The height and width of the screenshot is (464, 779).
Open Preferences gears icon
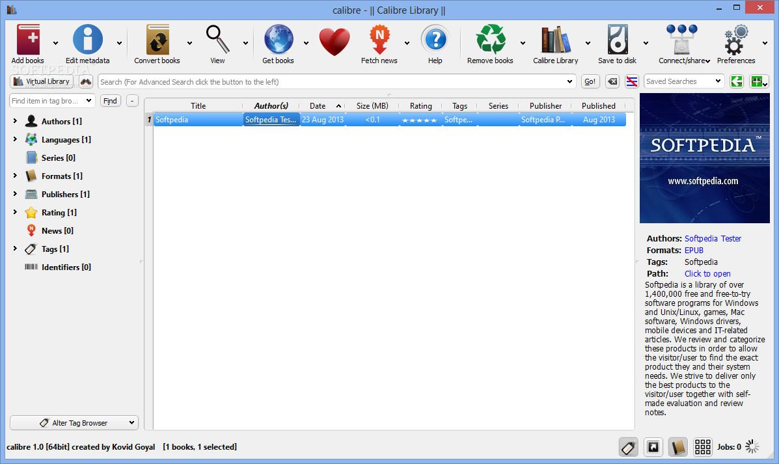pyautogui.click(x=736, y=39)
